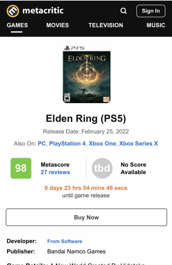Open the 27 reviews link
This screenshot has height=265, width=172.
[x=55, y=172]
